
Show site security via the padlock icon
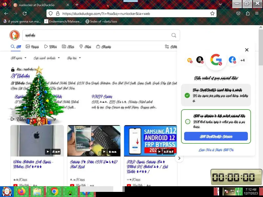(58, 13)
